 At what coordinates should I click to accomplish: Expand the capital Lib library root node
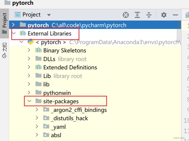[29, 75]
